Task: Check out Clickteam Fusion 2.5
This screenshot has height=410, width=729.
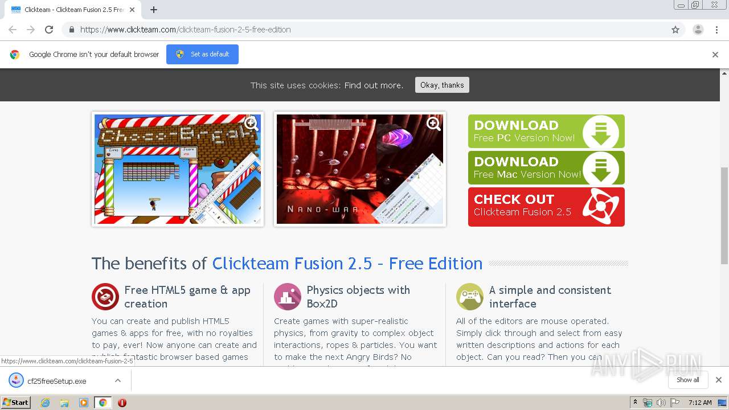Action: click(546, 207)
